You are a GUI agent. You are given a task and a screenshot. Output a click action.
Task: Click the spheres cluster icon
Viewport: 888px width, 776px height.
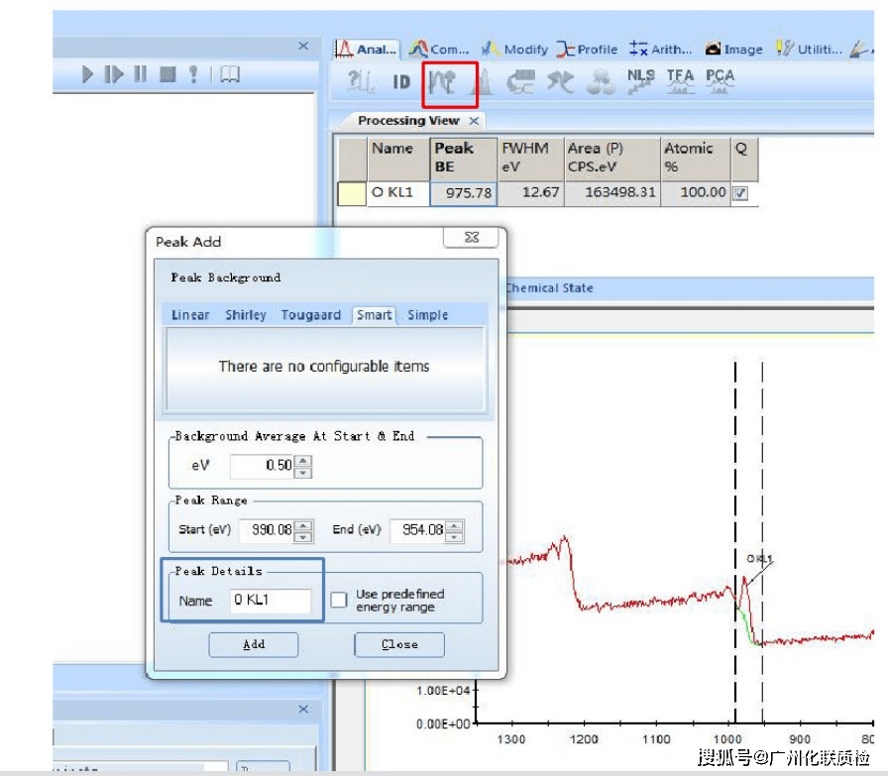601,82
